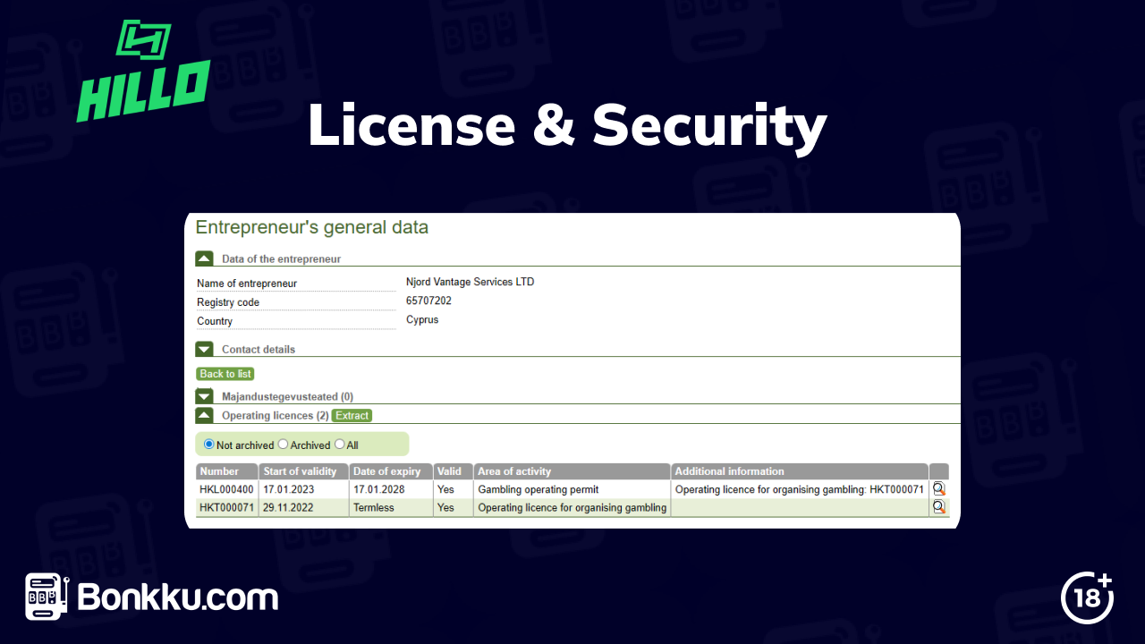Viewport: 1145px width, 644px height.
Task: Select the Not archived radio button
Action: (209, 445)
